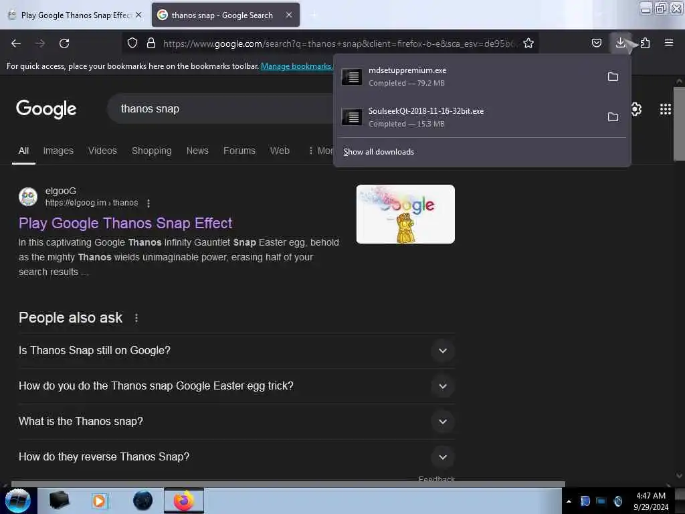The image size is (685, 514).
Task: Open the Windows Start orb
Action: point(17,501)
